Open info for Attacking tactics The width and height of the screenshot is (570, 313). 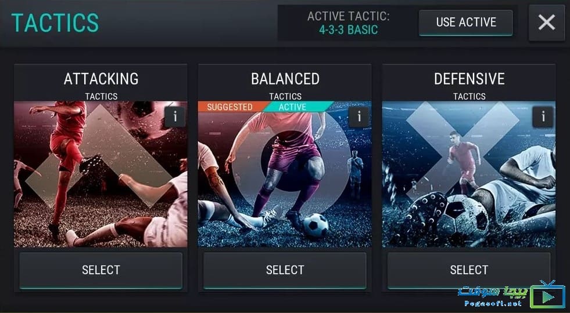click(174, 117)
